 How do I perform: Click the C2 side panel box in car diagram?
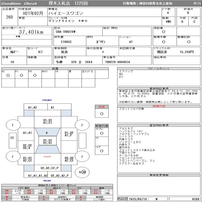[x=12, y=138]
